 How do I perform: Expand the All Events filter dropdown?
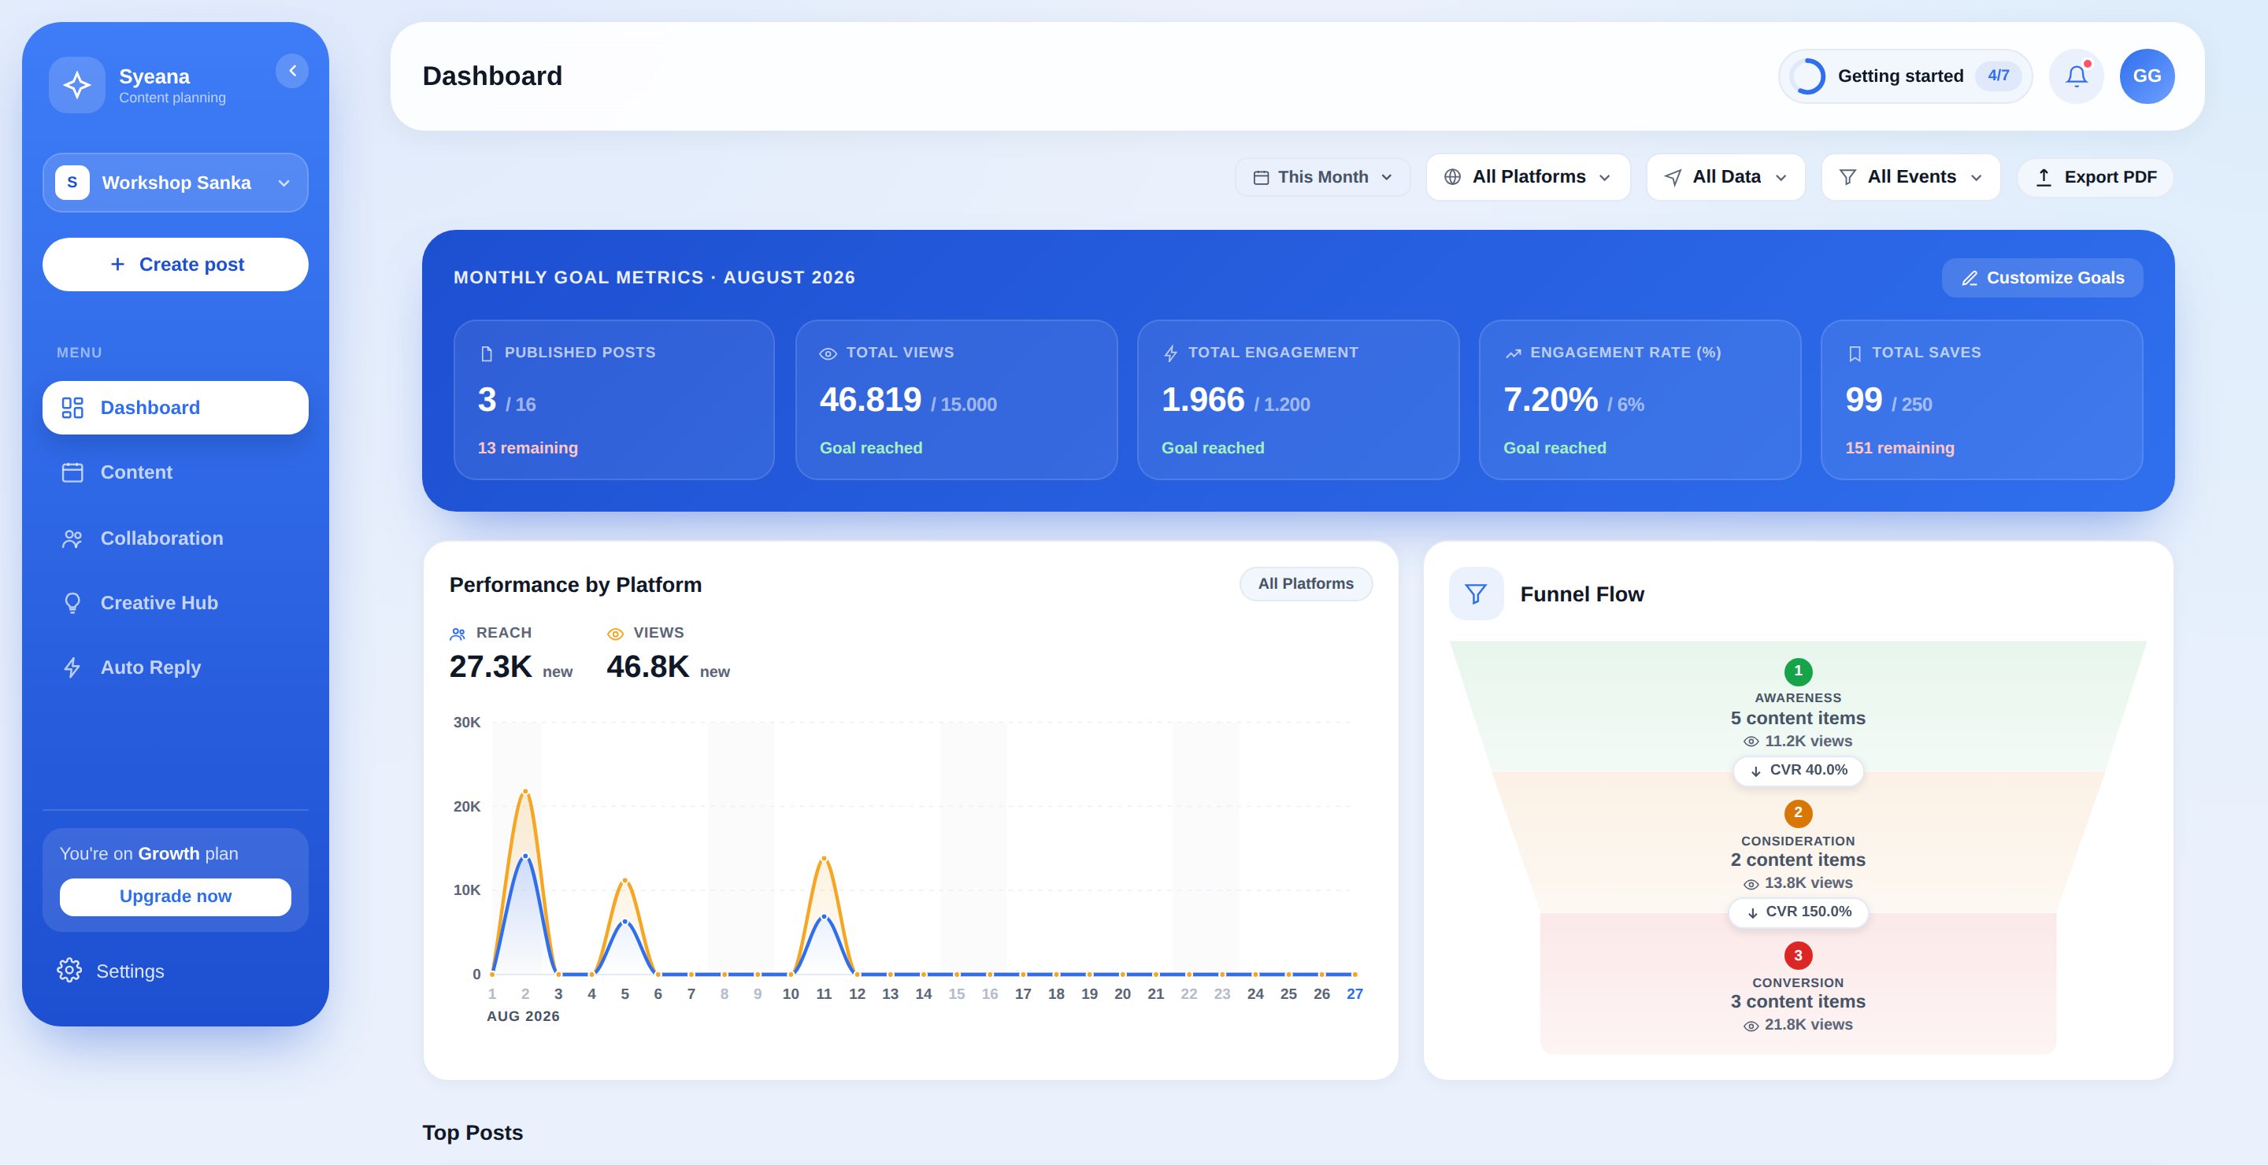point(1910,178)
